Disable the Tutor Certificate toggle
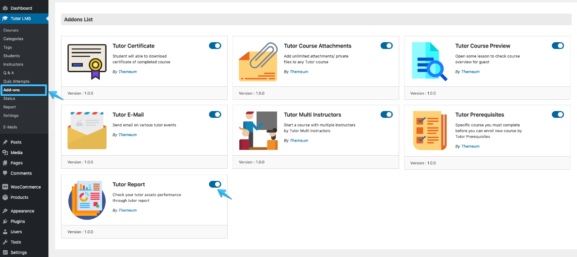This screenshot has width=577, height=257. pyautogui.click(x=215, y=46)
